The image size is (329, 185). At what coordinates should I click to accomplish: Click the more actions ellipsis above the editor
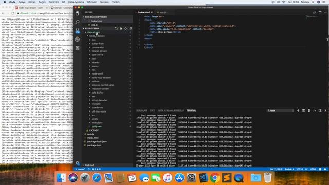pyautogui.click(x=325, y=12)
